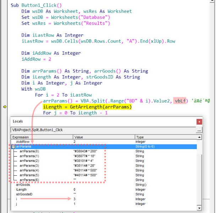Select the arrParams(3) variable row

pyautogui.click(x=29, y=165)
